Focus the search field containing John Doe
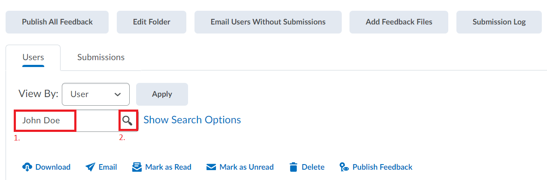The height and width of the screenshot is (180, 547). click(67, 120)
